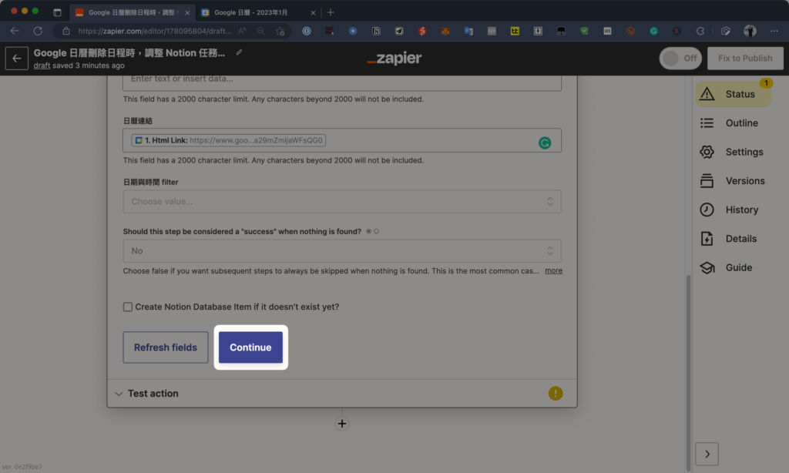Image resolution: width=789 pixels, height=473 pixels.
Task: Click the more link under success option
Action: [553, 270]
